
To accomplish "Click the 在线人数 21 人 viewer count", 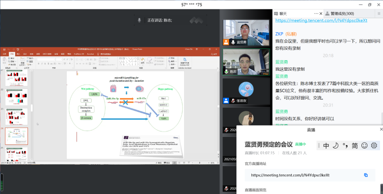I will coord(294,153).
